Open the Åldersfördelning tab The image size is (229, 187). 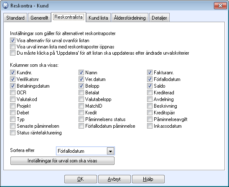coord(130,18)
